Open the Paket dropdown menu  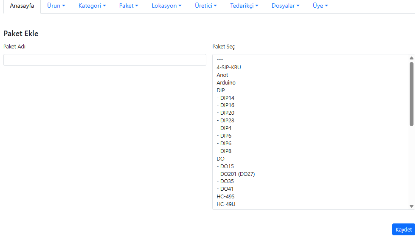[x=129, y=6]
